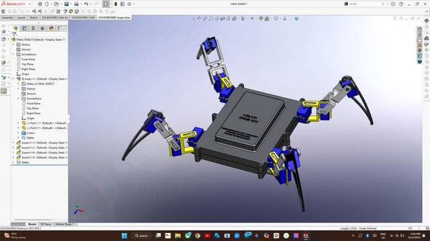Expand Assem1<1> subassembly
This screenshot has height=241, width=430.
click(x=13, y=143)
